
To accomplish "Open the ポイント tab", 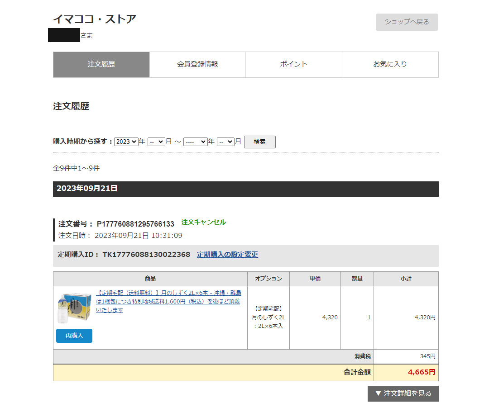I will point(293,64).
